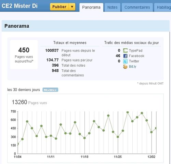Click the Facebook icon in social traffic

click(x=125, y=56)
